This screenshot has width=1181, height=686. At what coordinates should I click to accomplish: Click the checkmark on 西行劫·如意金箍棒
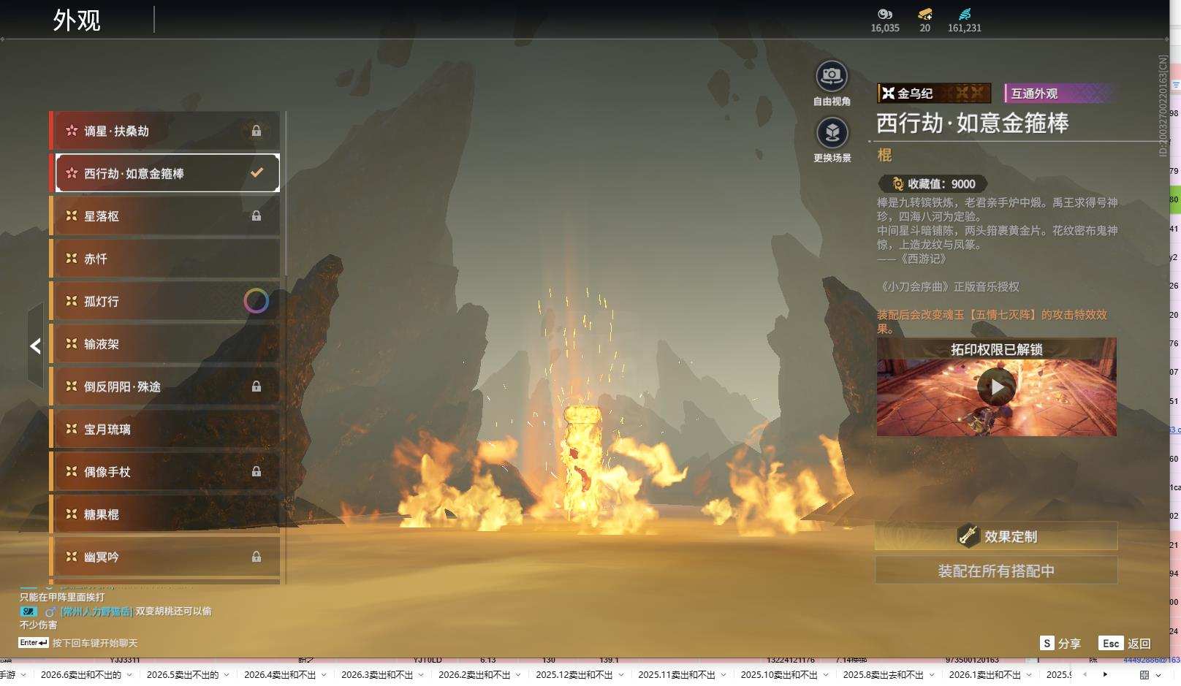tap(257, 173)
